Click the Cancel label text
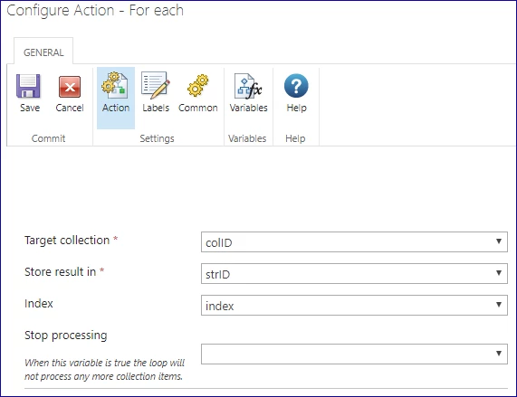Screen dimensions: 517x397 pyautogui.click(x=70, y=108)
